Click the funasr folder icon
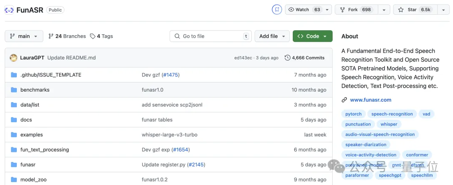This screenshot has width=453, height=185. 14,165
